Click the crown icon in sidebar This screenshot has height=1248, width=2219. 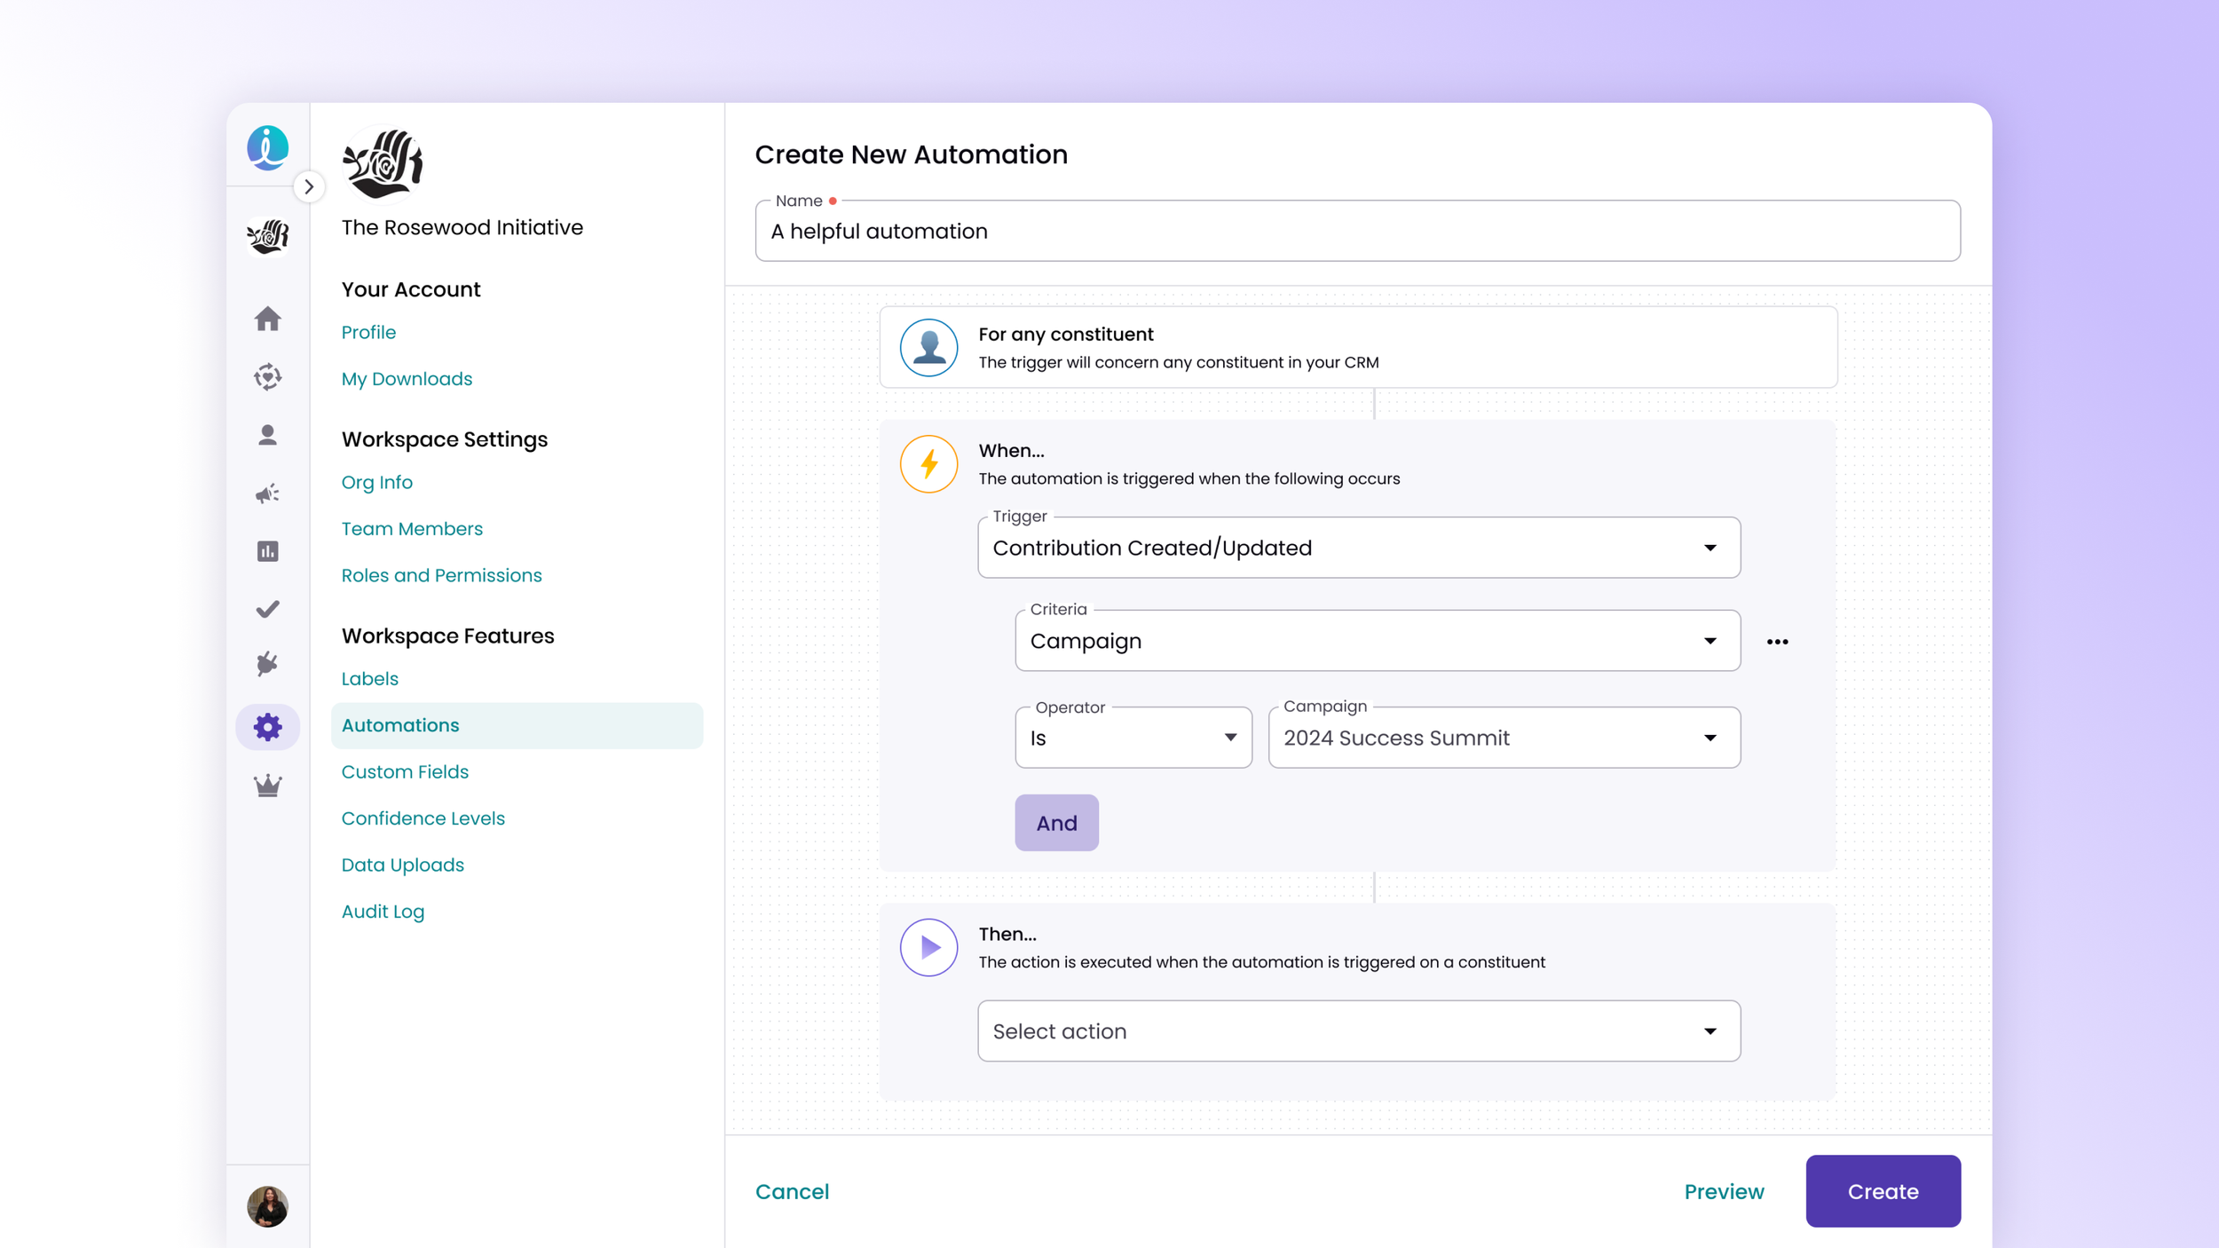pos(267,785)
